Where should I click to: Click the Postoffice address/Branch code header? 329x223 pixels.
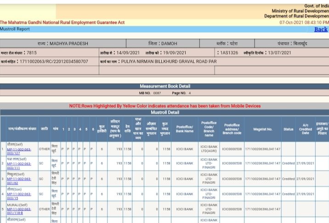(x=232, y=129)
